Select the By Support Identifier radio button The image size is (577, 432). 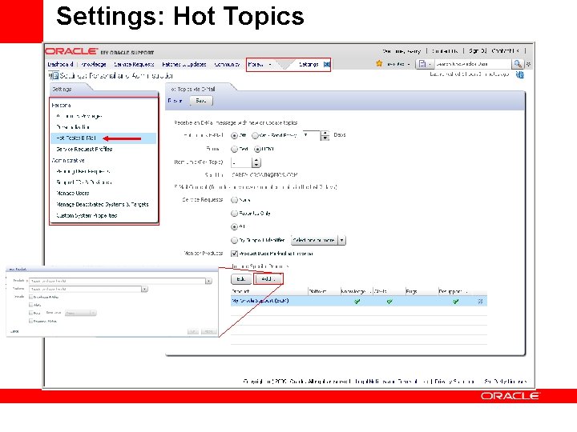tap(234, 240)
